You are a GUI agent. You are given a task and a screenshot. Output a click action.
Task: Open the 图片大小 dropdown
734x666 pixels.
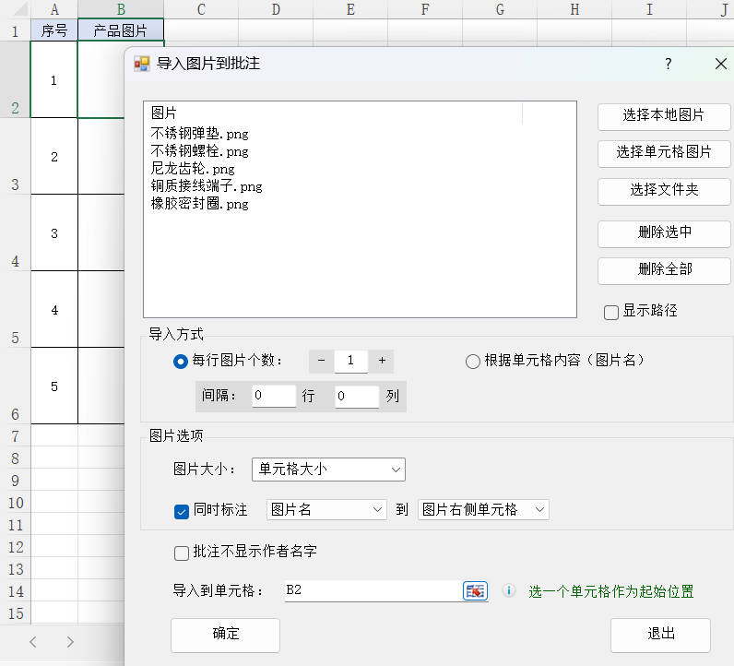328,470
